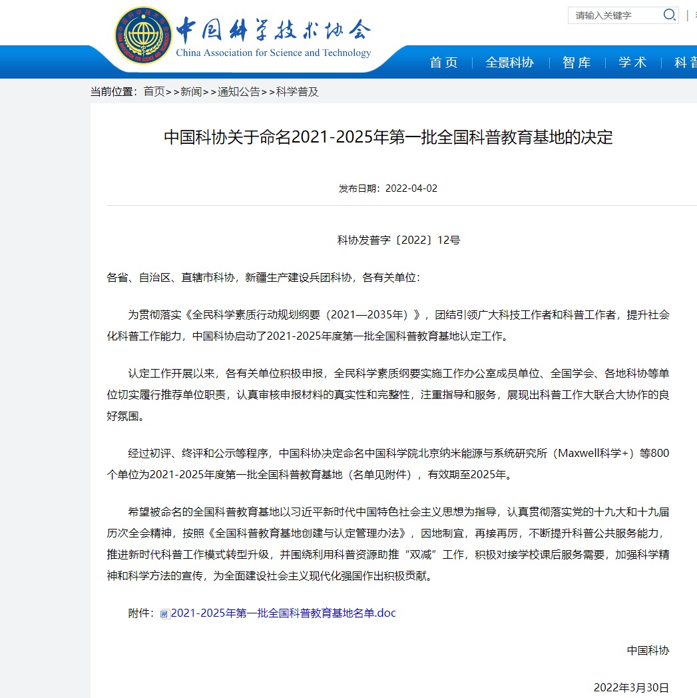Click the article headline about 全国科普教育基地的决定
The width and height of the screenshot is (697, 698).
click(x=388, y=138)
